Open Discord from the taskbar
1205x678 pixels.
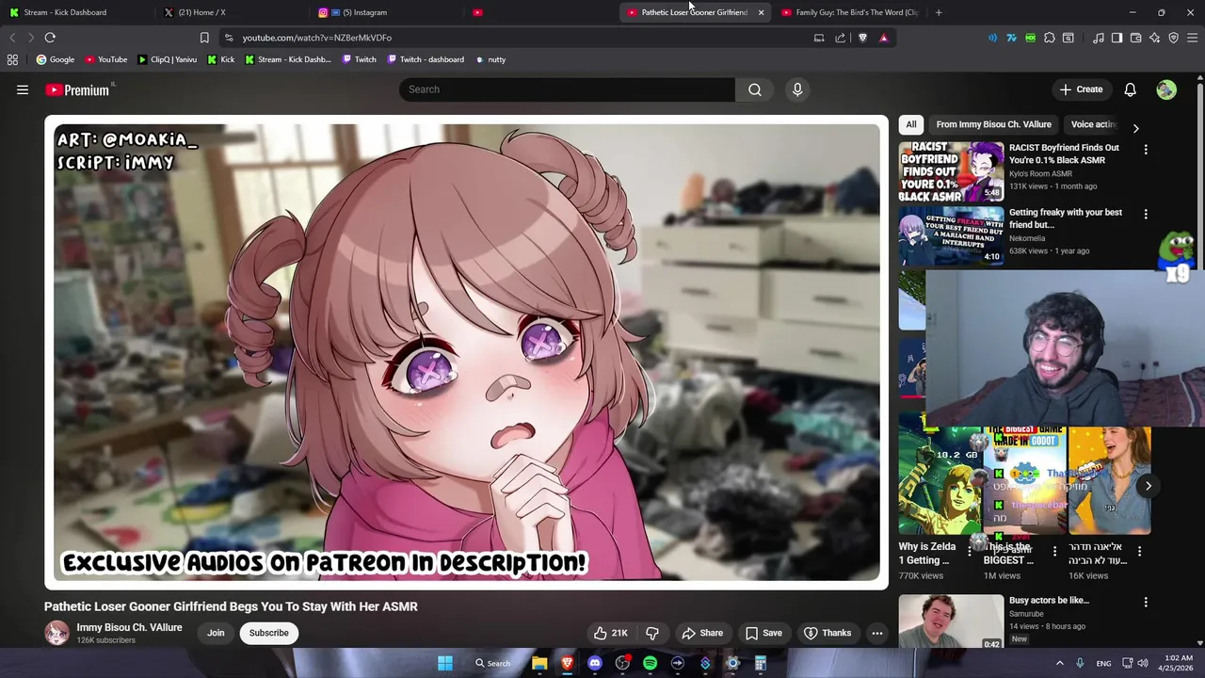[x=595, y=663]
